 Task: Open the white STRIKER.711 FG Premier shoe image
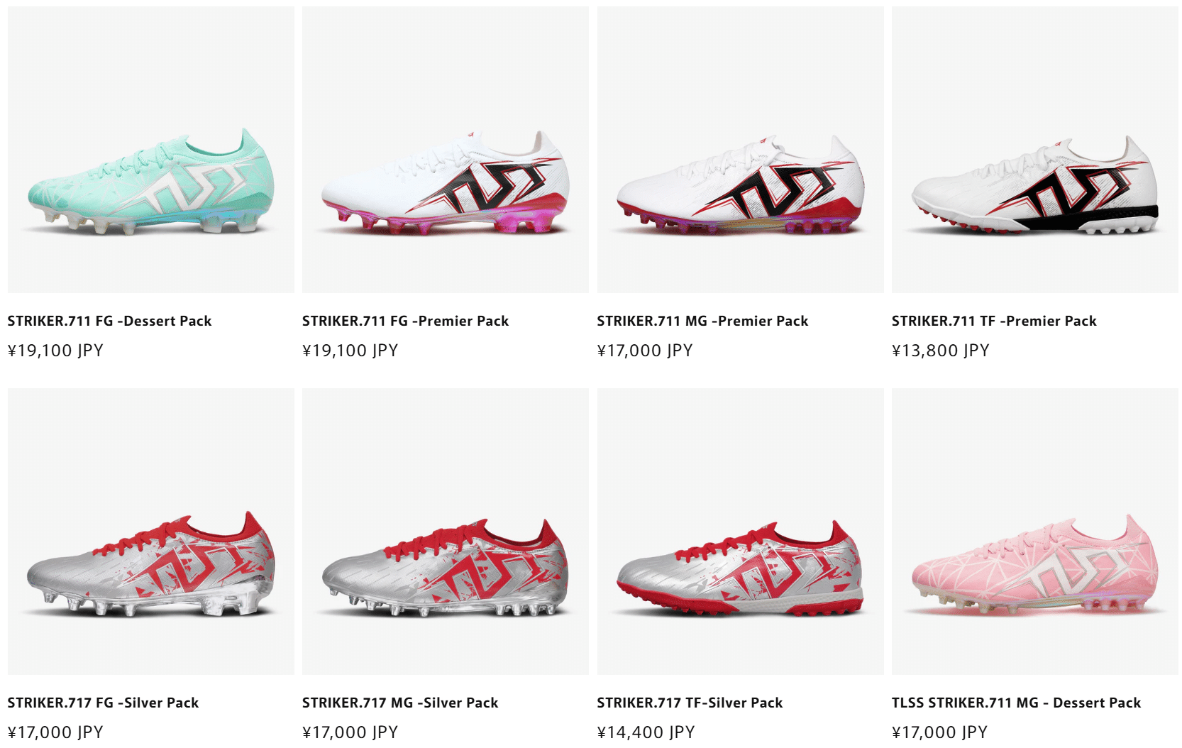click(x=446, y=150)
